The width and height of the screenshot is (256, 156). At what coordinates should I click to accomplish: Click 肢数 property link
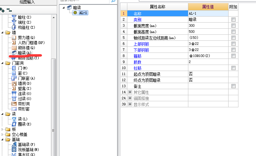(x=137, y=62)
